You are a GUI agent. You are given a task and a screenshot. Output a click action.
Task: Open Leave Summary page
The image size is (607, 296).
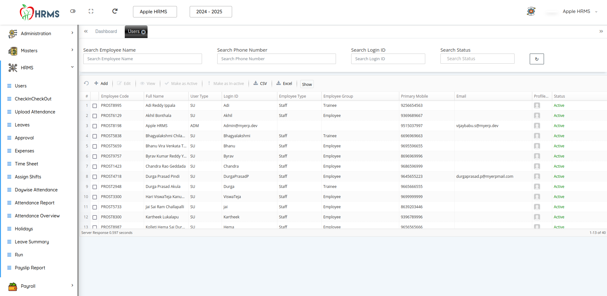(x=32, y=242)
